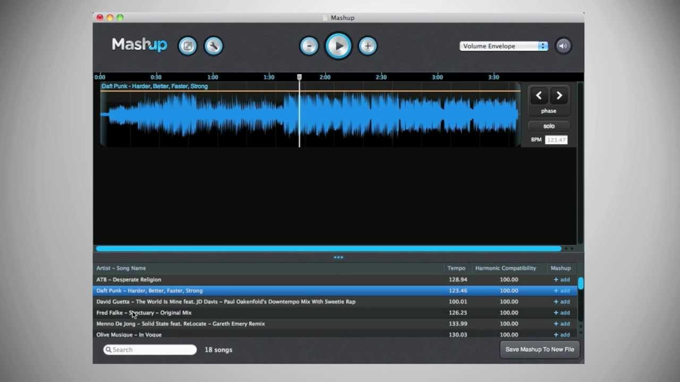Add Daft Punk song to mashup
The height and width of the screenshot is (382, 680).
562,291
